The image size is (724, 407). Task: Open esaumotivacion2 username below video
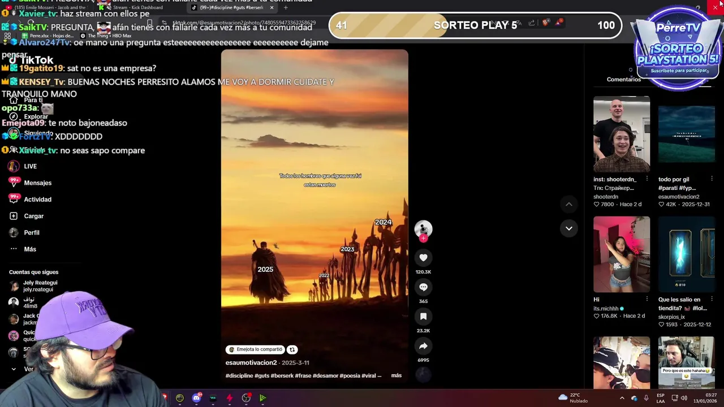(251, 363)
